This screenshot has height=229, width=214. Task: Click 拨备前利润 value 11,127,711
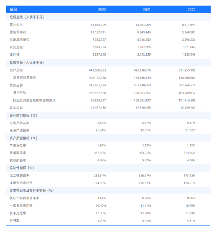pyautogui.click(x=98, y=32)
